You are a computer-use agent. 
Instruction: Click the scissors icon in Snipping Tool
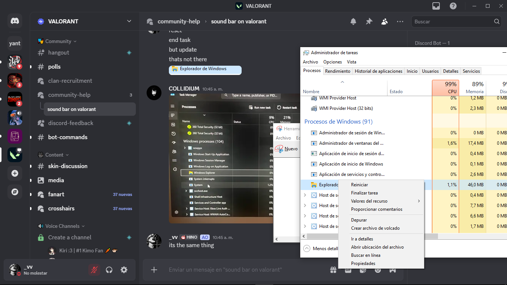[279, 149]
